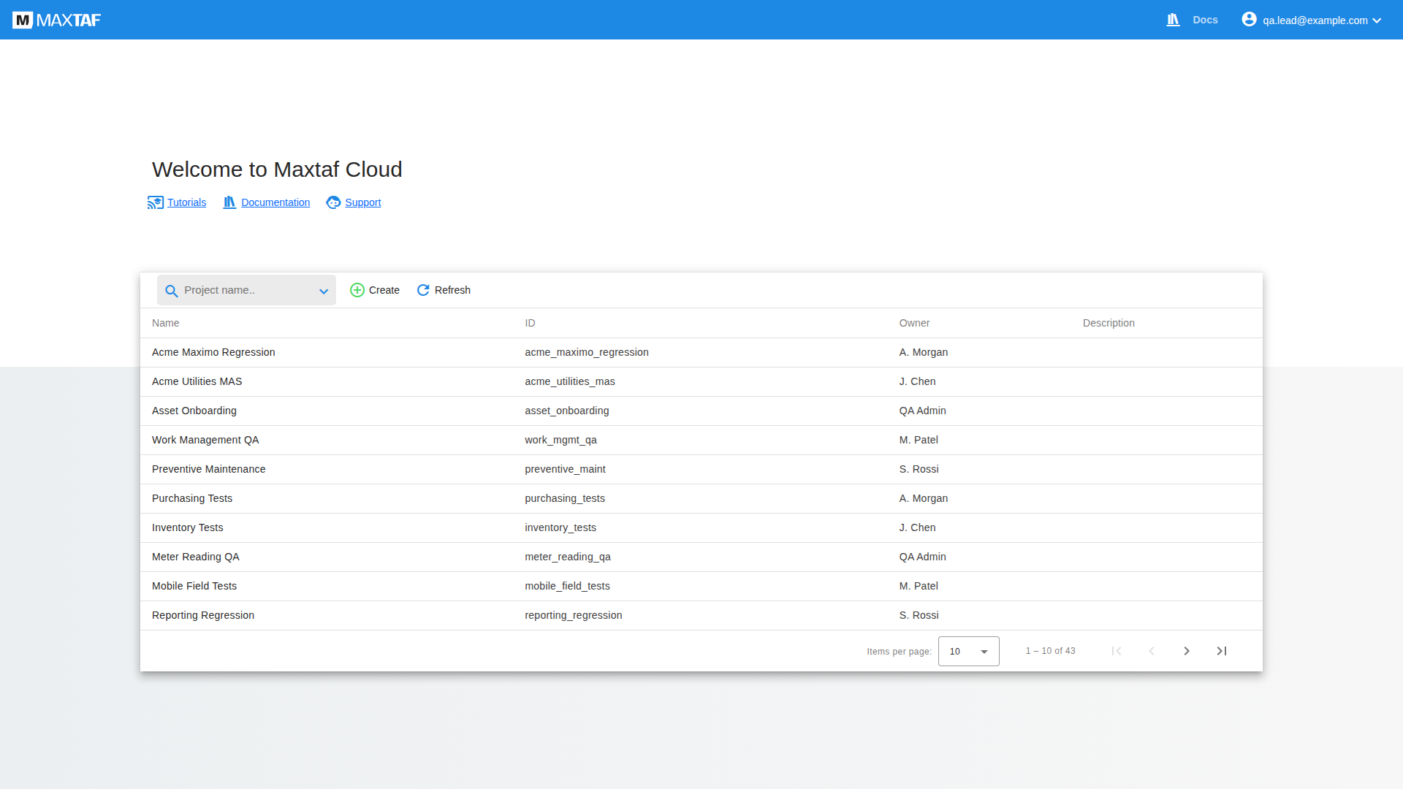Click the inventory_tests ID cell
Screen dimensions: 1403x789
560,527
